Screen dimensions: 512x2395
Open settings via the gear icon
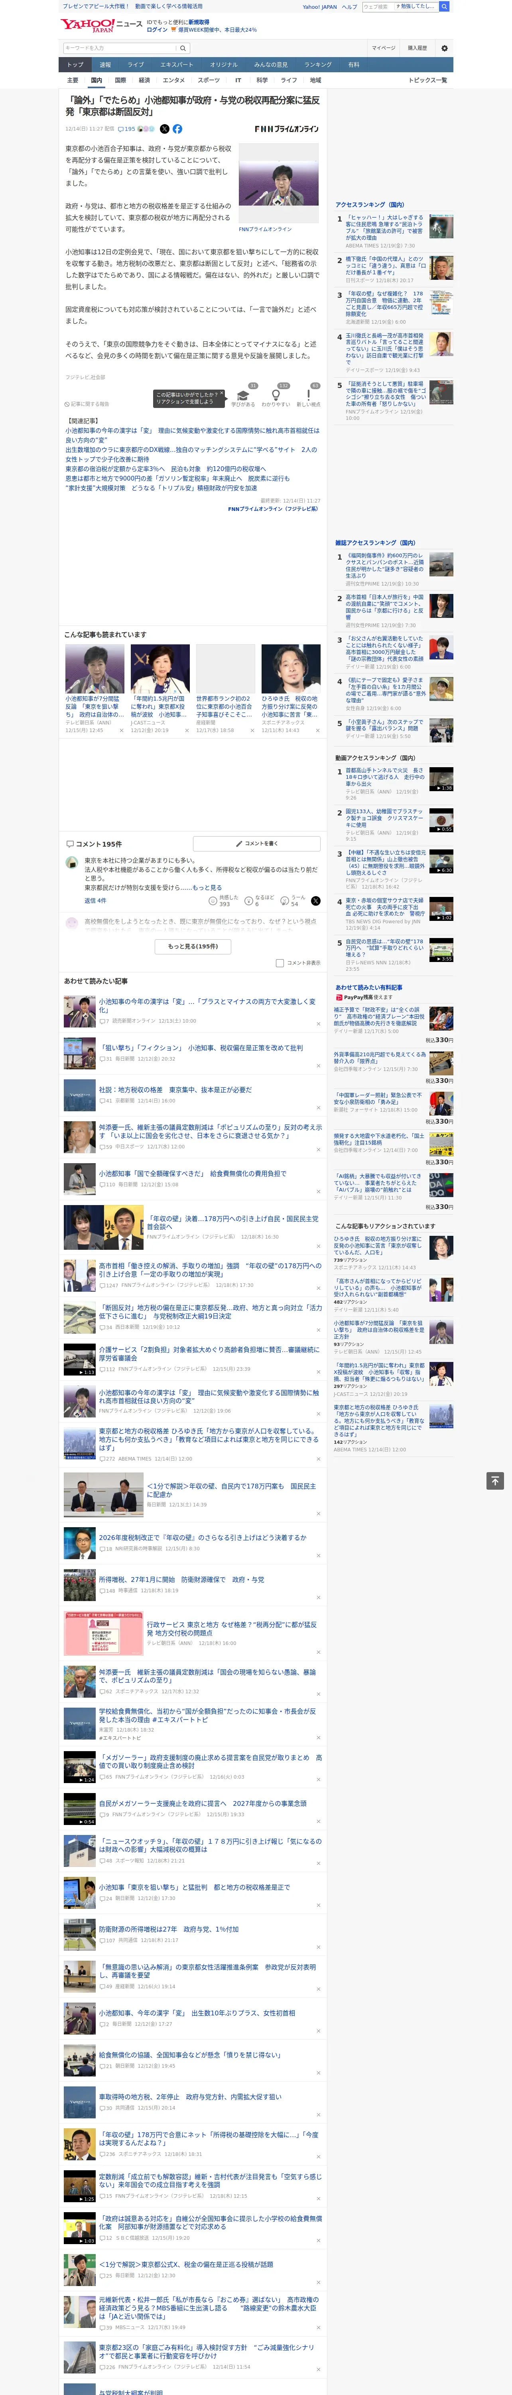click(x=444, y=48)
